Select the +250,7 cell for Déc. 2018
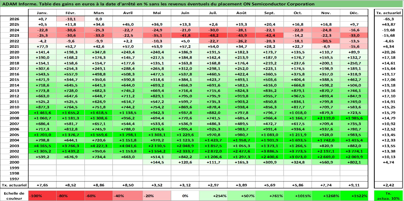 pos(354,63)
